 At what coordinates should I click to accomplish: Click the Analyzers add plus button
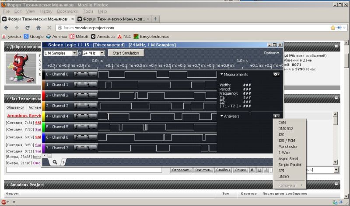276,117
